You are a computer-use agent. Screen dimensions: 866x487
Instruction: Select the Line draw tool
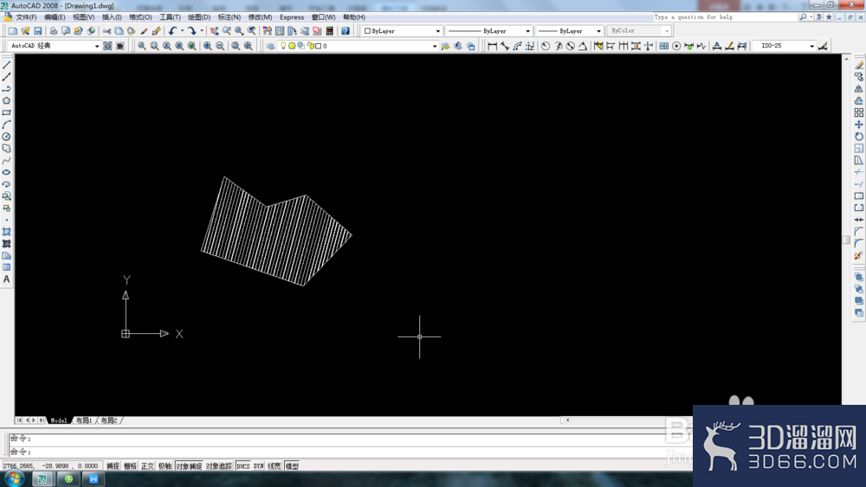click(x=7, y=65)
